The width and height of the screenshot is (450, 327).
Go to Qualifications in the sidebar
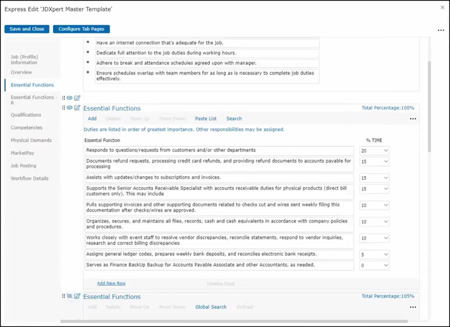[x=26, y=115]
